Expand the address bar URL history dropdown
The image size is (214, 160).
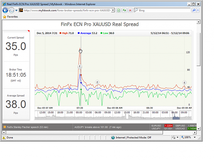pos(113,10)
